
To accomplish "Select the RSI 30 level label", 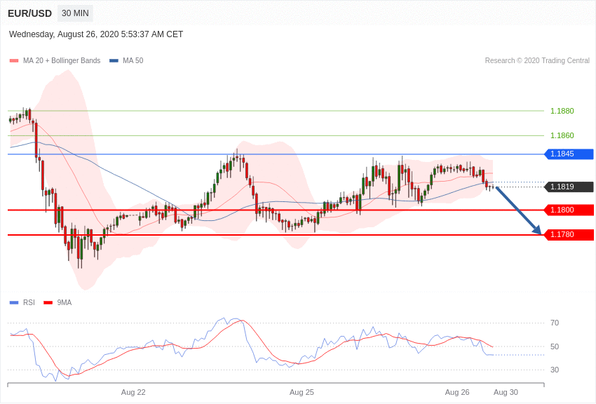I will pyautogui.click(x=555, y=370).
